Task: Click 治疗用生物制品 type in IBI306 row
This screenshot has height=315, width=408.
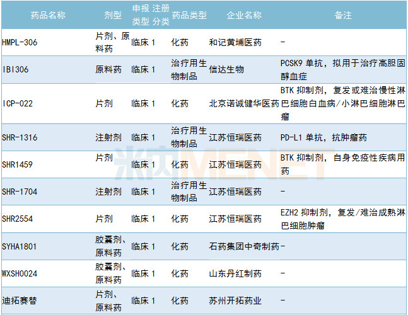Action: [189, 70]
